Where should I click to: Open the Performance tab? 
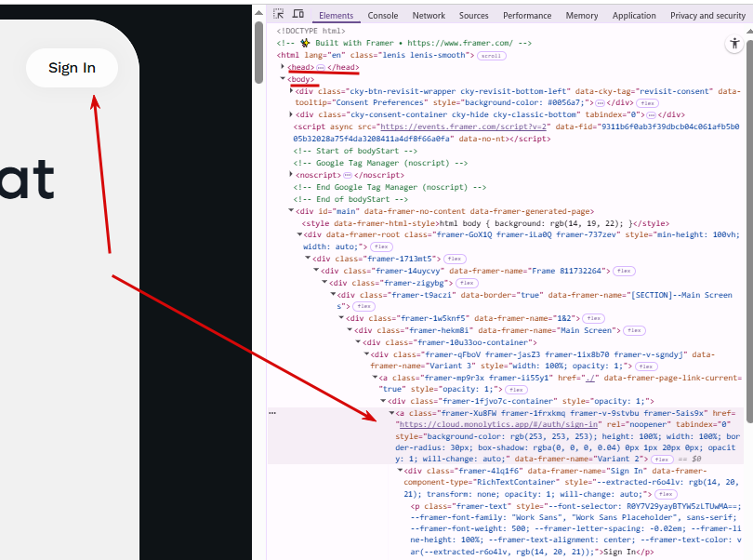(527, 16)
